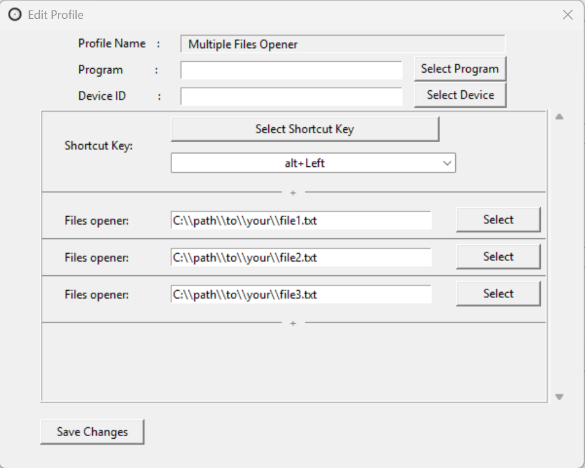The width and height of the screenshot is (585, 468).
Task: Click the Files opener label for file2.txt
Action: pyautogui.click(x=97, y=257)
